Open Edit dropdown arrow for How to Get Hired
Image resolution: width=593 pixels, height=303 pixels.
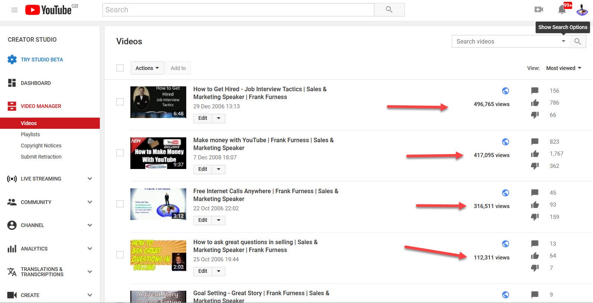point(219,118)
